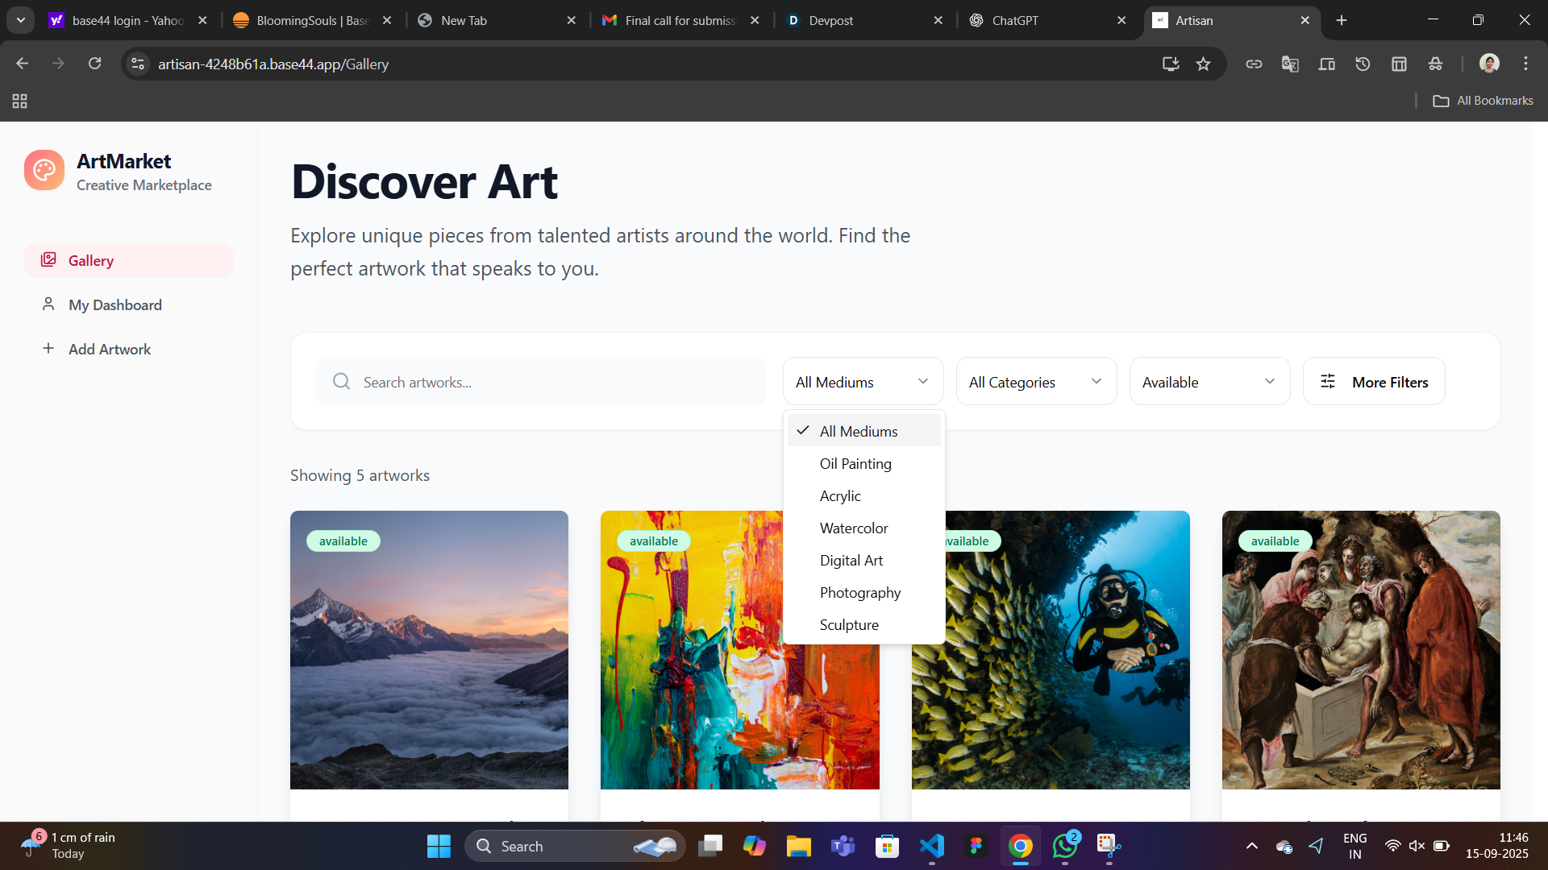
Task: Bookmark this page with the star icon
Action: [1203, 64]
